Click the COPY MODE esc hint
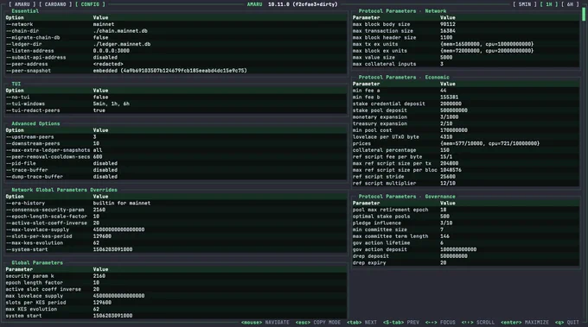588x327 pixels. (318, 322)
